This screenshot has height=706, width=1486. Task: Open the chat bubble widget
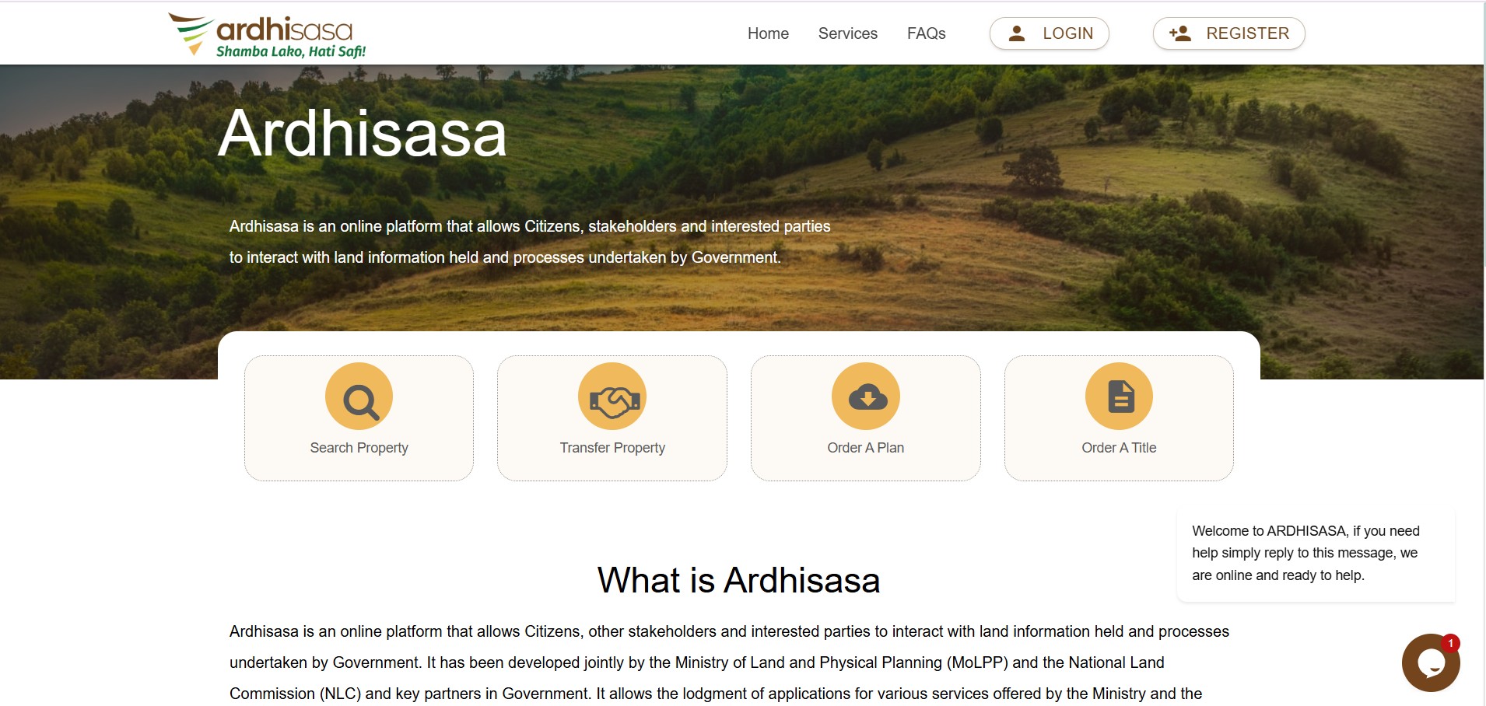(1431, 662)
